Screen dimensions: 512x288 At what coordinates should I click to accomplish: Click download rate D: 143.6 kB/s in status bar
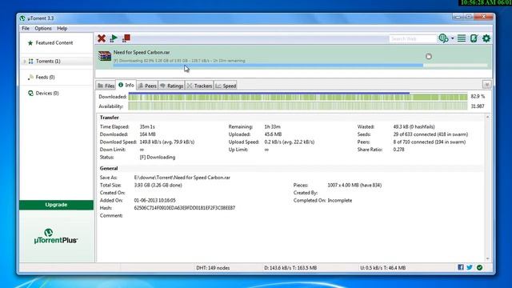point(290,268)
